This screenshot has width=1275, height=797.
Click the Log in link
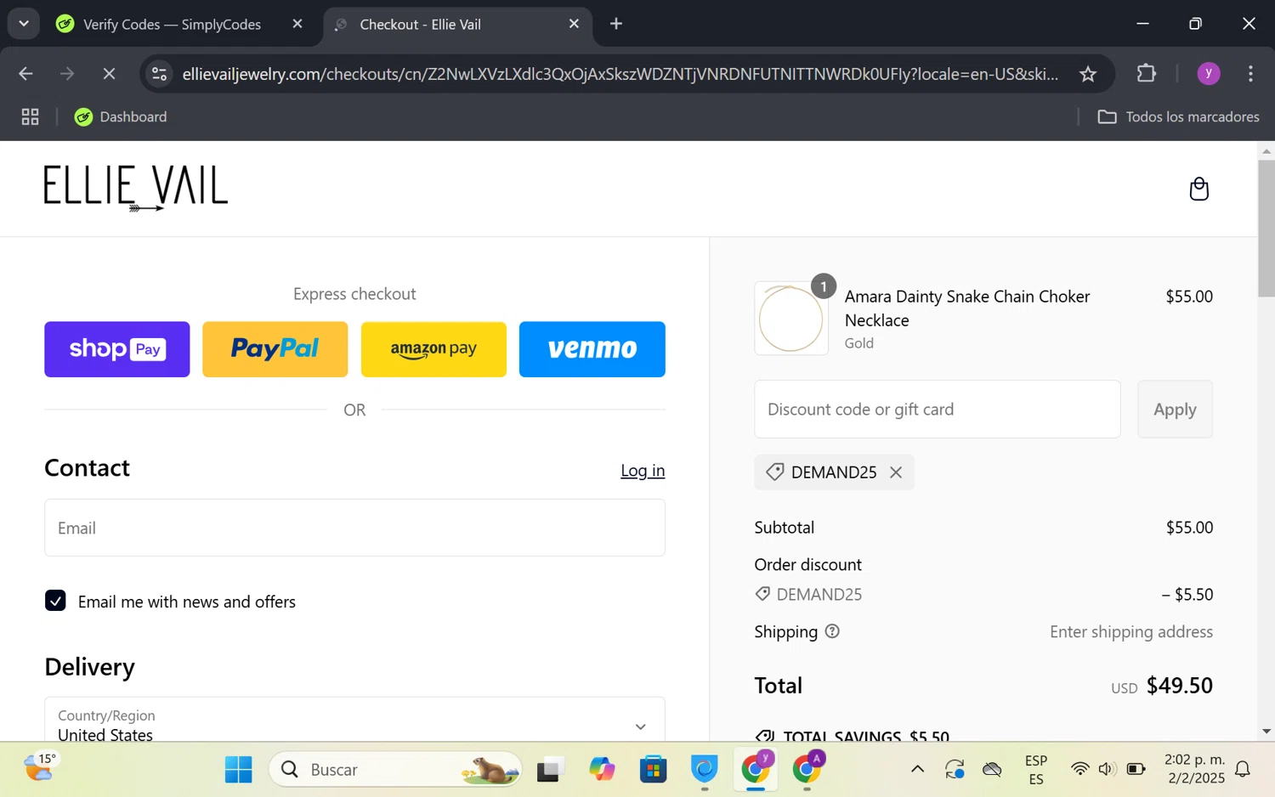point(643,471)
